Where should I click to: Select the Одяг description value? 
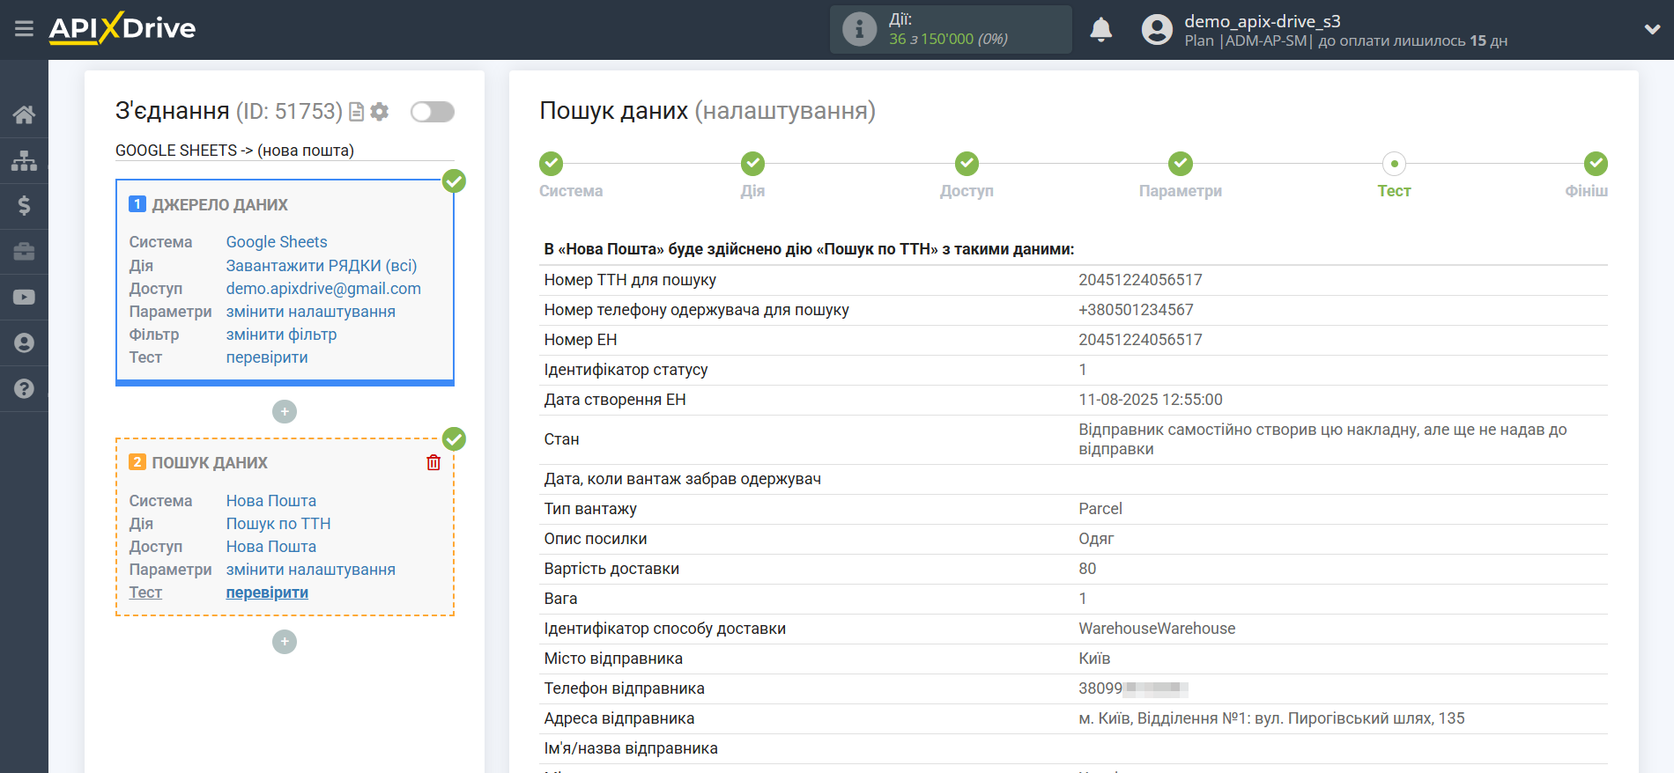(1096, 539)
